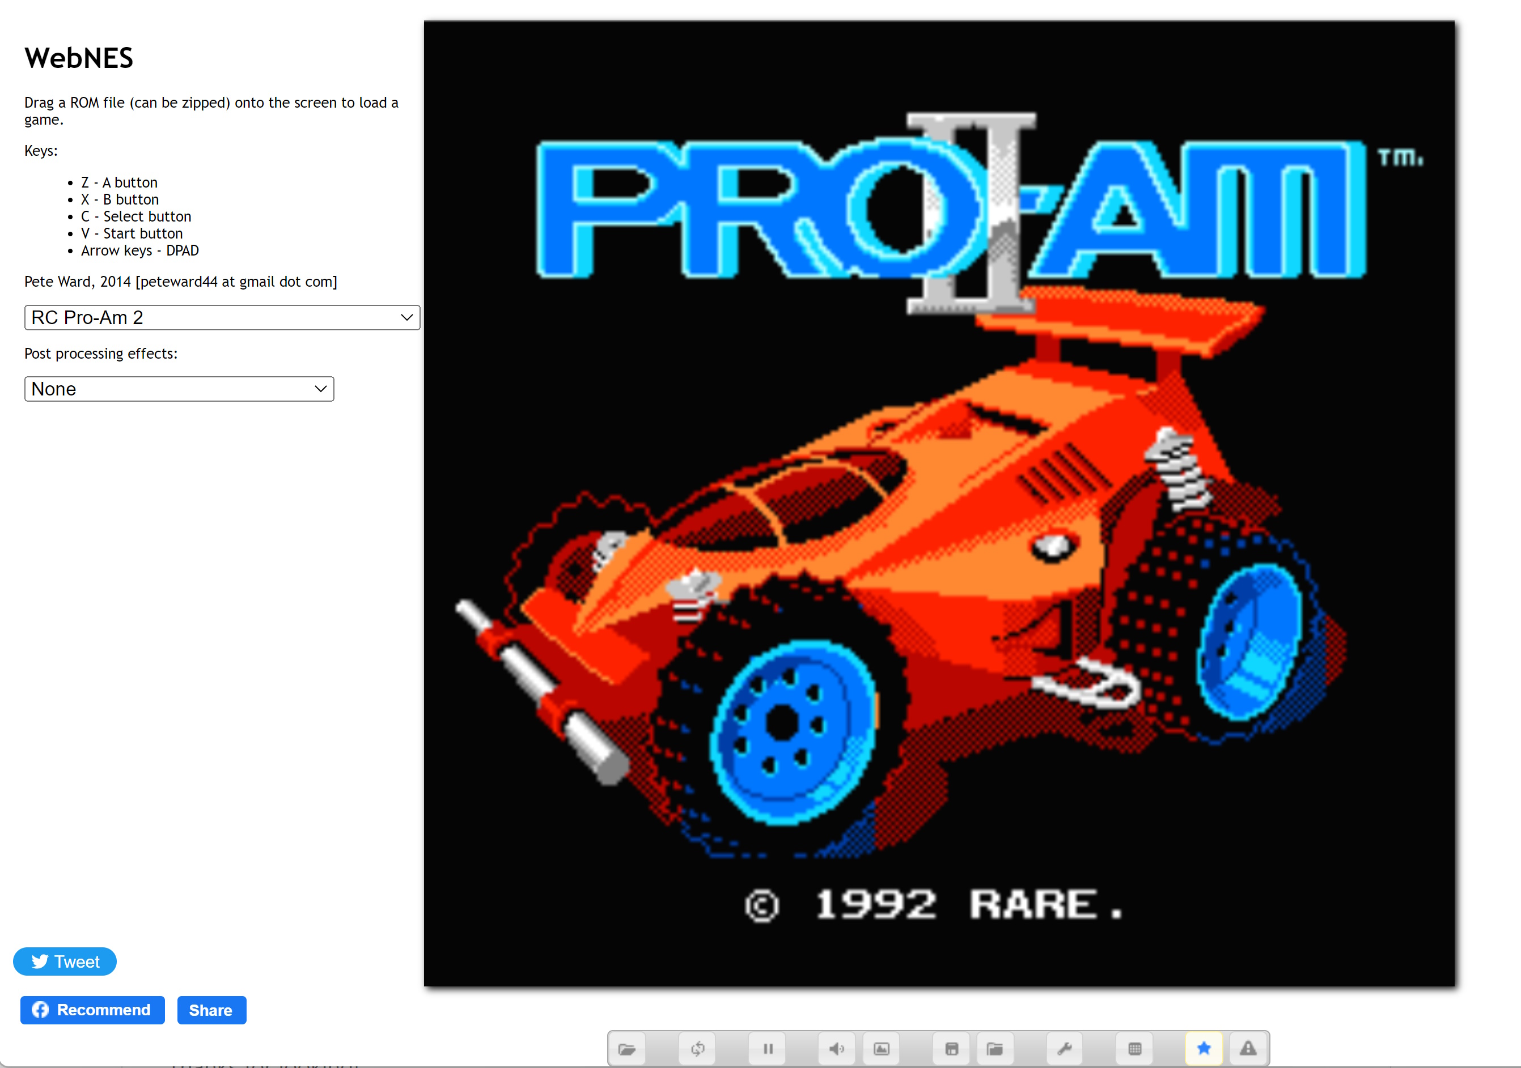The width and height of the screenshot is (1521, 1068).
Task: Click the open ROM folder icon
Action: [626, 1049]
